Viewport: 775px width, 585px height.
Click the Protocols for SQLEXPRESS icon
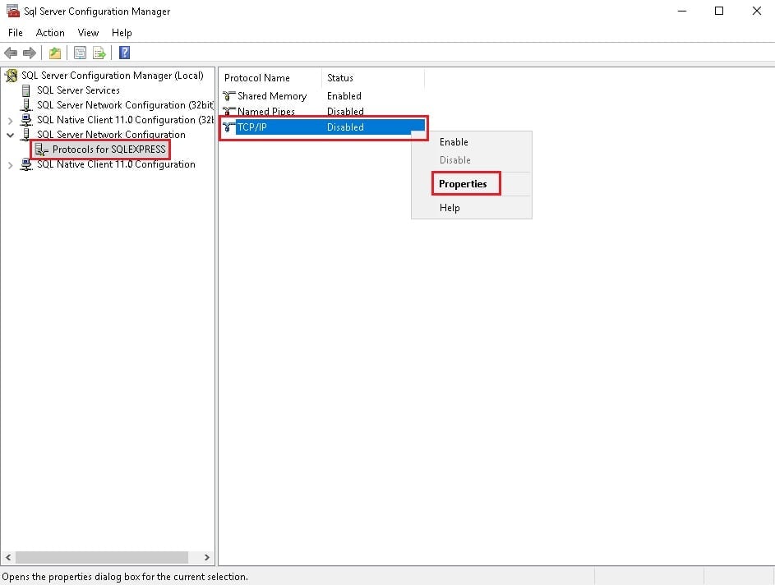pyautogui.click(x=42, y=150)
